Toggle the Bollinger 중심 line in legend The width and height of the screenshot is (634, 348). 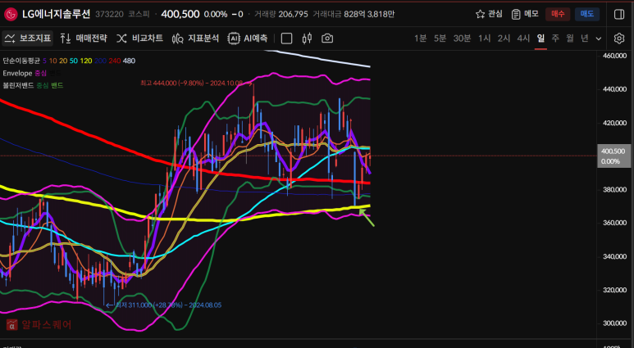43,86
